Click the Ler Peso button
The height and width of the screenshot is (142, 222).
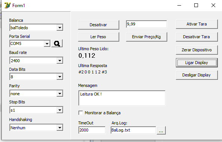[99, 37]
